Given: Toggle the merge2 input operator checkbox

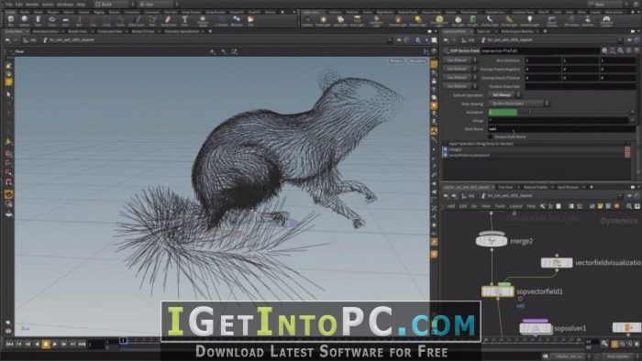Looking at the screenshot, I should pos(445,149).
